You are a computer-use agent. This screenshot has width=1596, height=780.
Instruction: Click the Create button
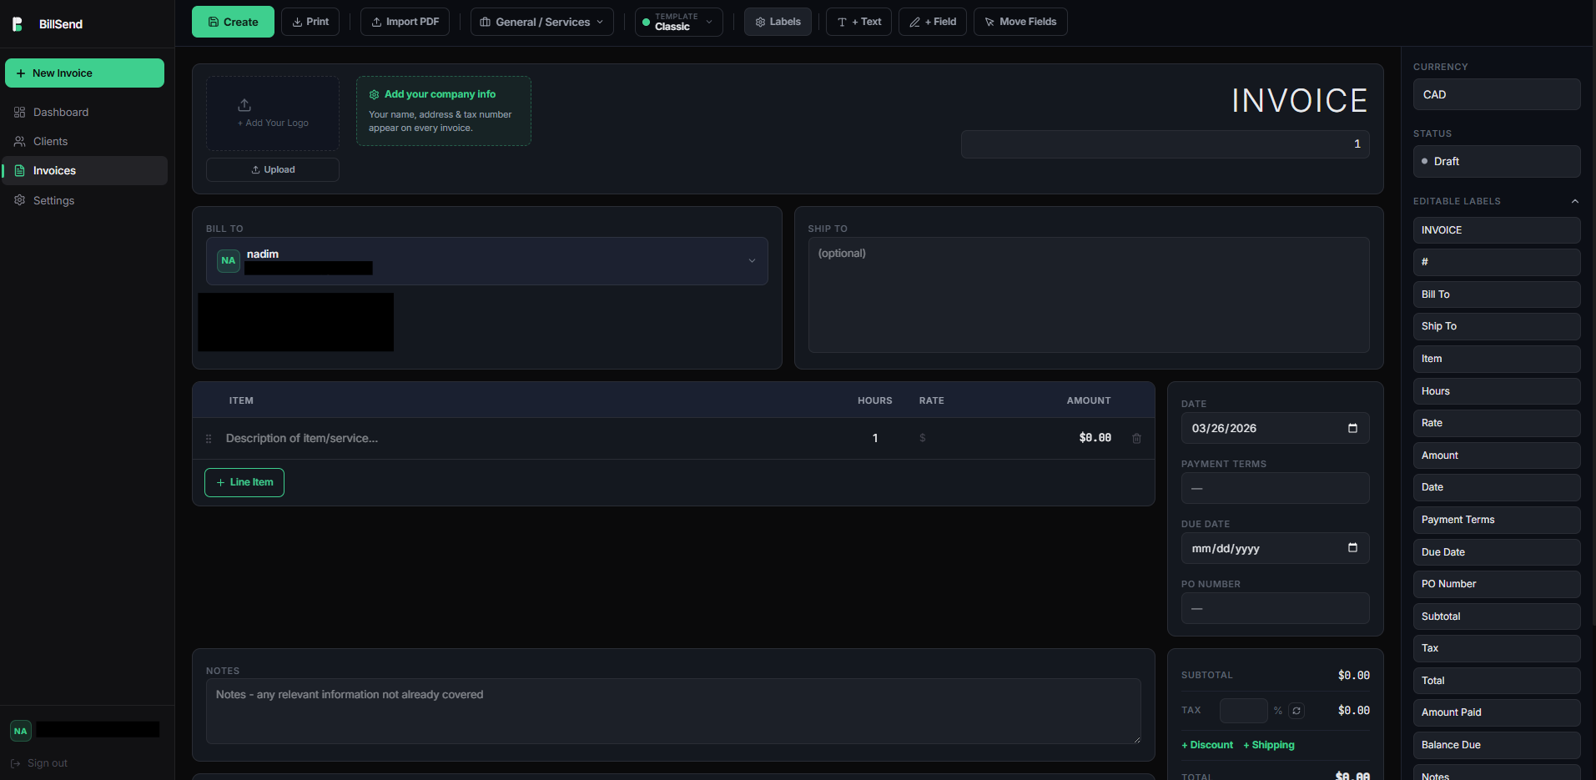pos(233,22)
